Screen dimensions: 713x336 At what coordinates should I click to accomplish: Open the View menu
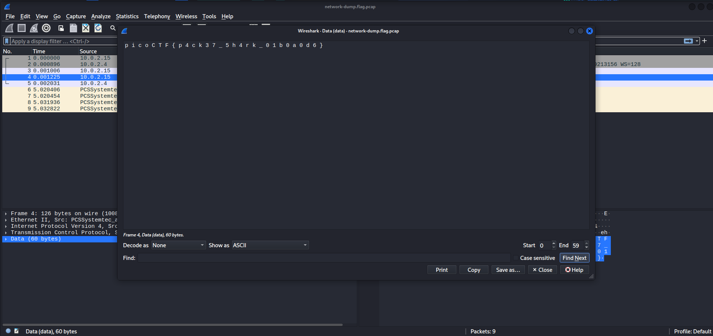(42, 16)
